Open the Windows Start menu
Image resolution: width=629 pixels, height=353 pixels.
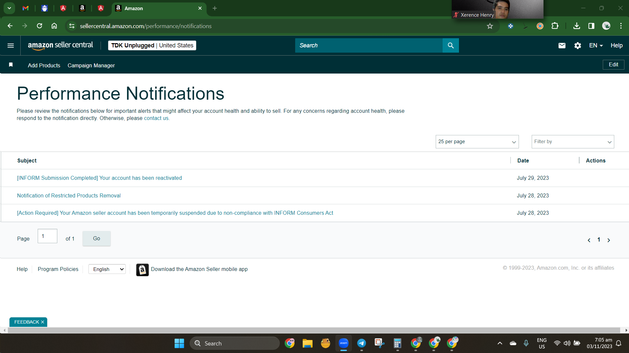(x=179, y=343)
